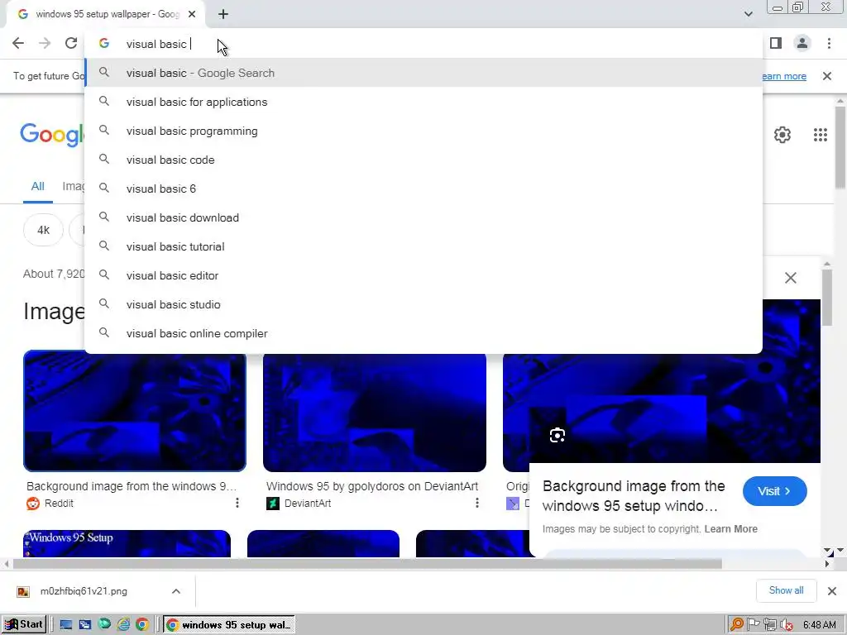Search preview image with Google Lens icon
847x635 pixels.
(x=557, y=435)
